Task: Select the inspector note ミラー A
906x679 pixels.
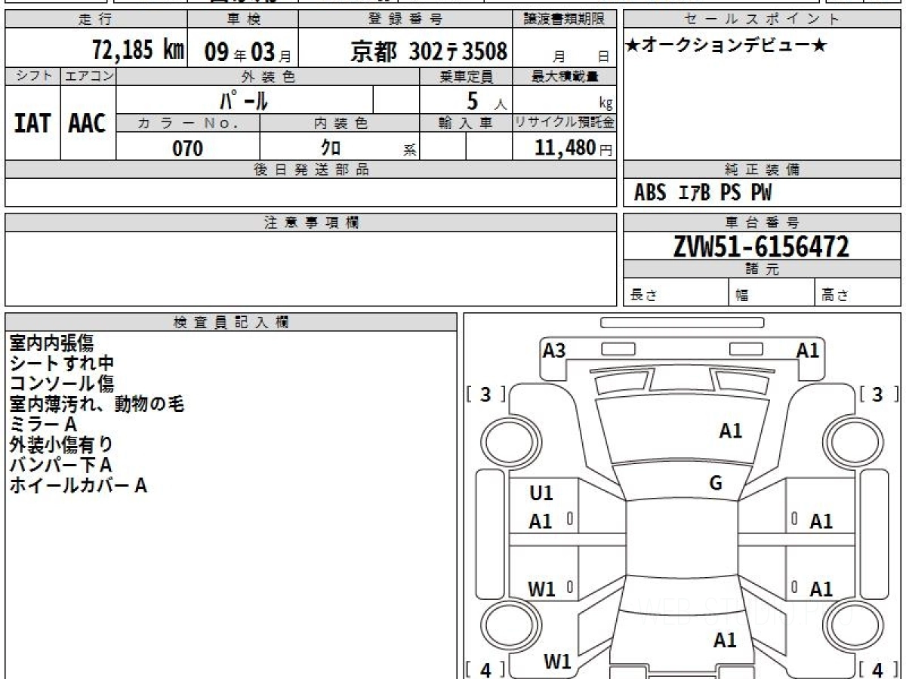Action: pos(43,425)
